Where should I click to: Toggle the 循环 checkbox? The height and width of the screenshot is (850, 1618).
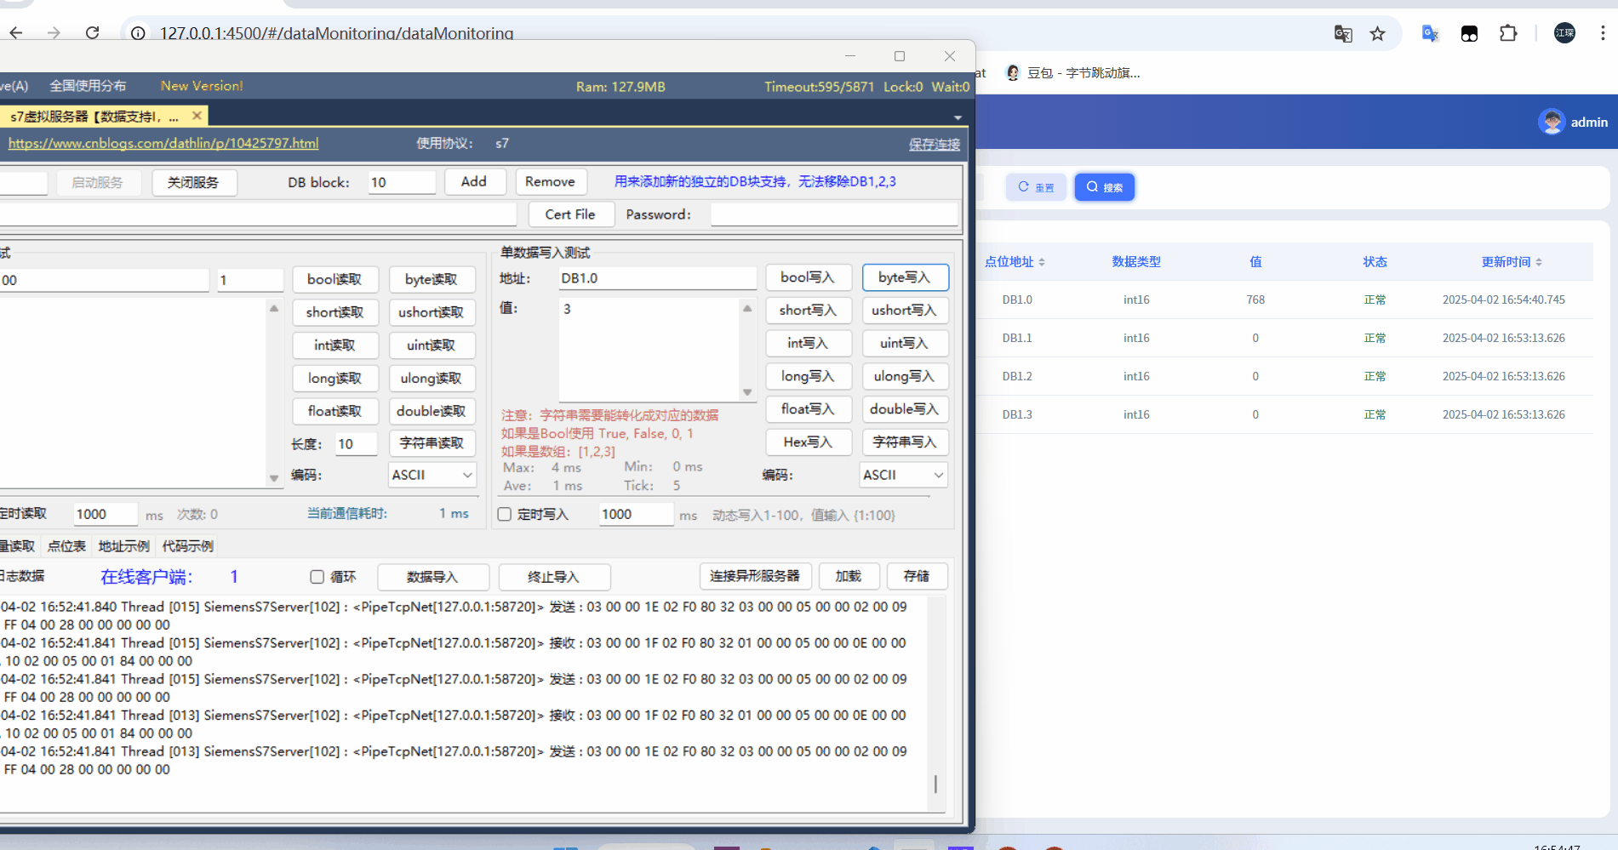click(x=317, y=577)
